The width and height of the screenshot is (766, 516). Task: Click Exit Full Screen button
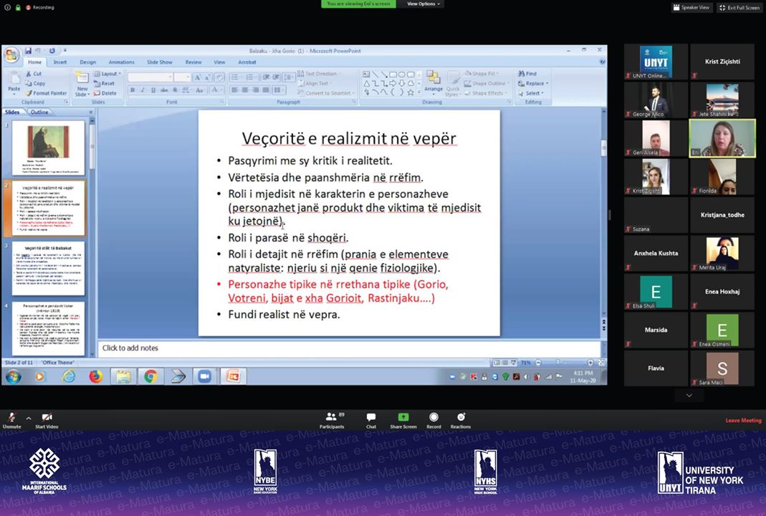(739, 7)
